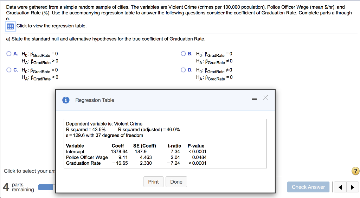Screen dimensions: 360x198
Task: Click the 'Regression Table' dialog title
Action: pyautogui.click(x=95, y=100)
